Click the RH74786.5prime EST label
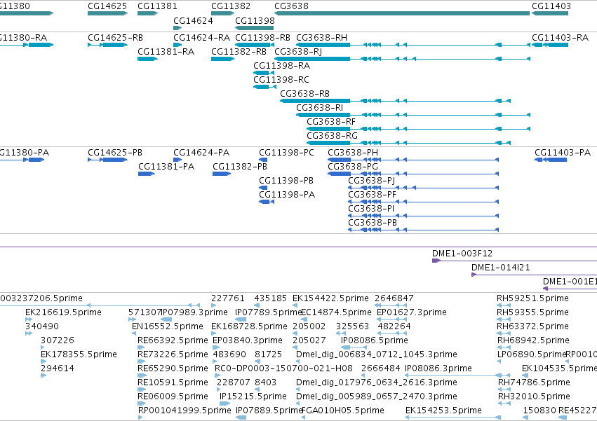This screenshot has height=421, width=597. [x=534, y=382]
